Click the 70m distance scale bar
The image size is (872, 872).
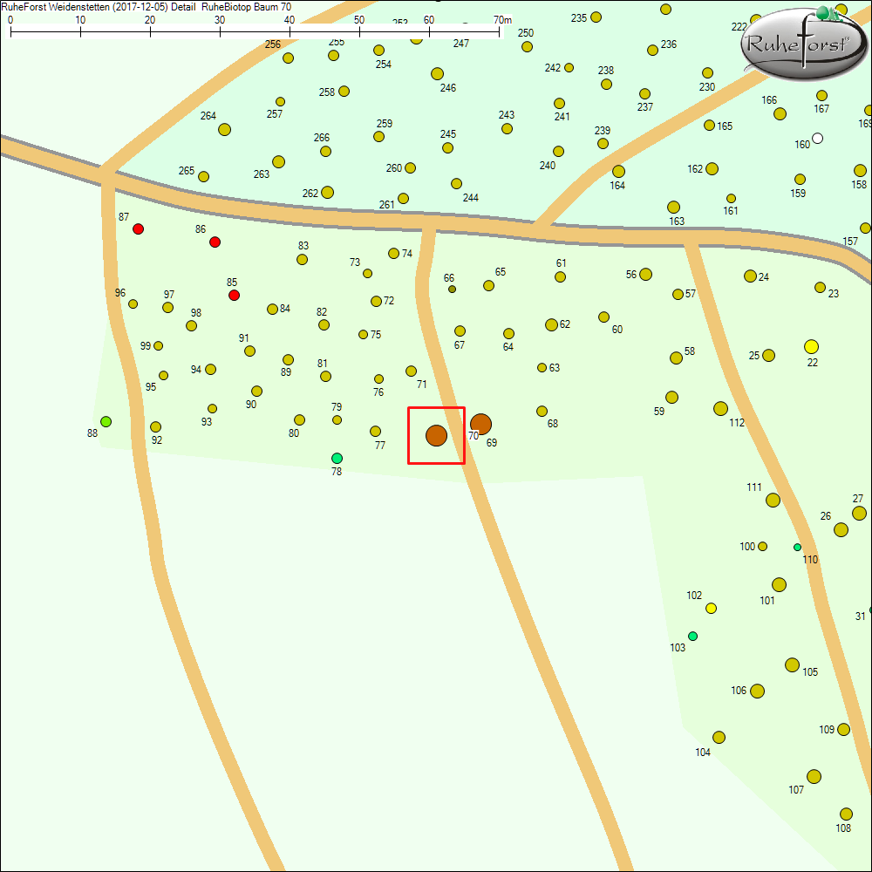255,31
